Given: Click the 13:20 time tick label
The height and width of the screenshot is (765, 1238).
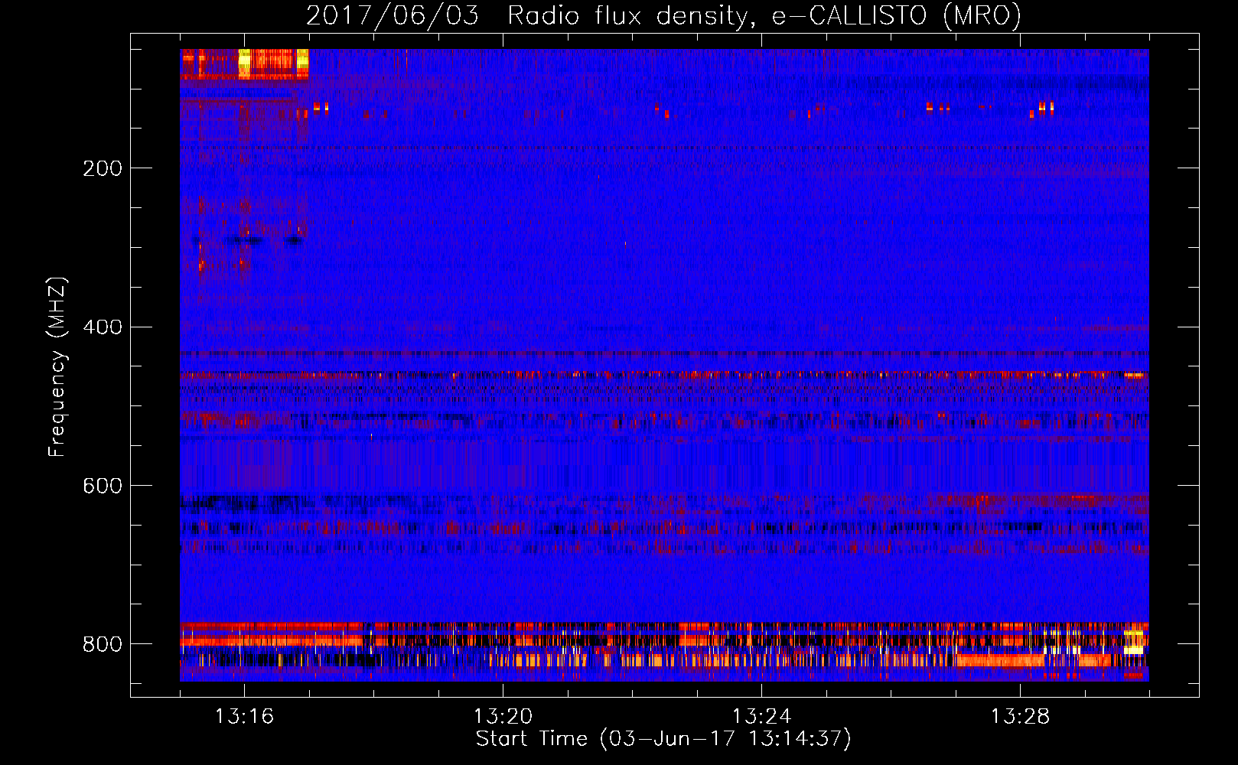Looking at the screenshot, I should (503, 717).
